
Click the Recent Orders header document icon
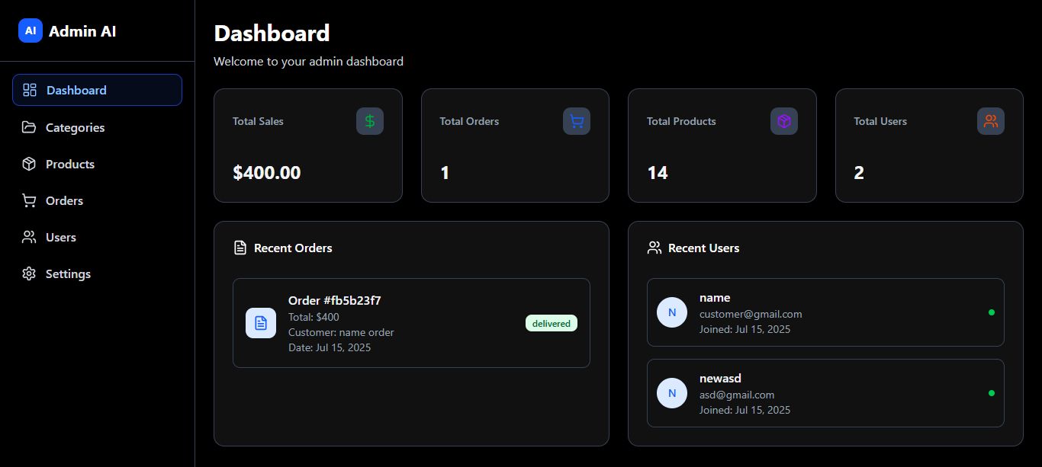coord(240,248)
